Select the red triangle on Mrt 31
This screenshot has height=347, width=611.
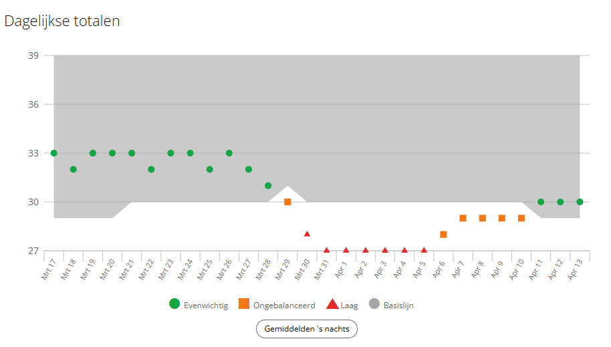click(x=326, y=250)
